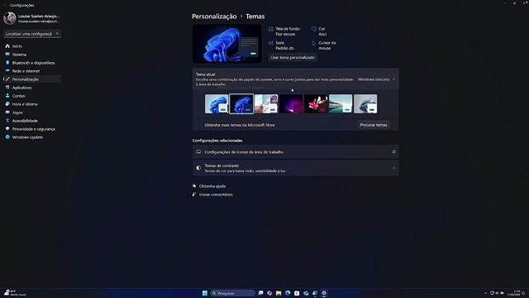529x298 pixels.
Task: Expand Temas de contraste chevron
Action: (393, 168)
